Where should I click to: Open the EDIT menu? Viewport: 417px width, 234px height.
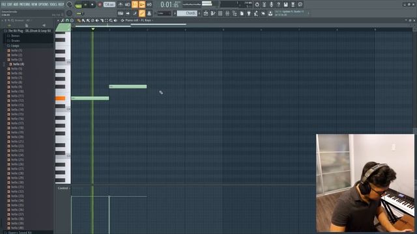pyautogui.click(x=10, y=5)
